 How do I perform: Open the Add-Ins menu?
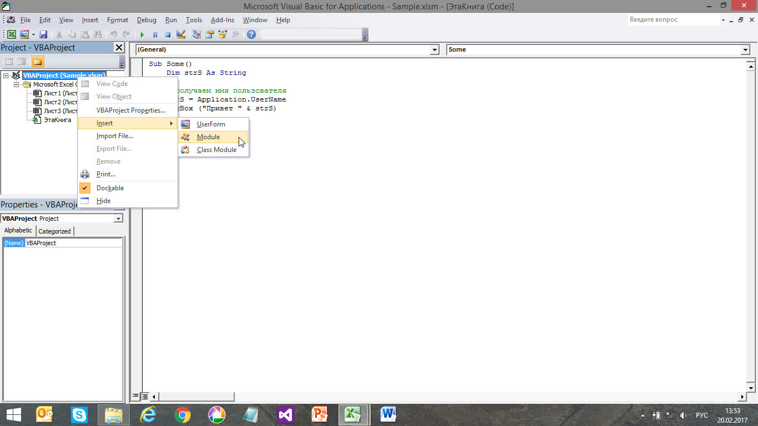[x=223, y=20]
